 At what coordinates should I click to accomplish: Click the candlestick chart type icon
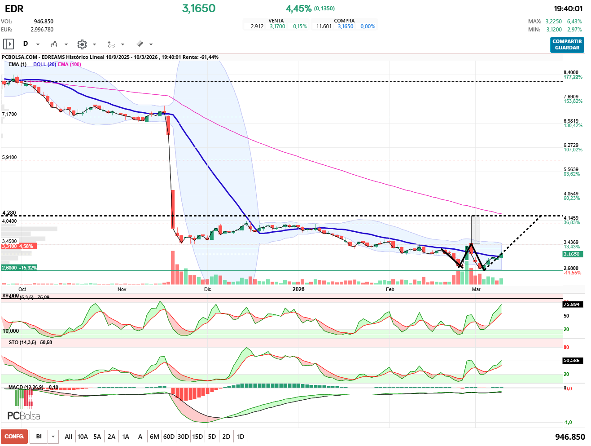click(54, 44)
